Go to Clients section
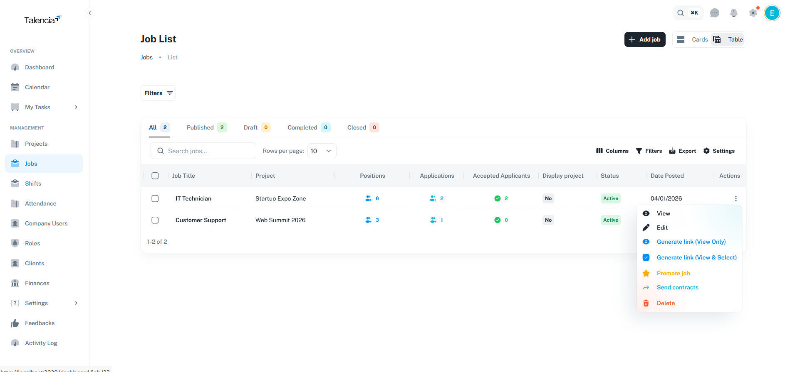The width and height of the screenshot is (795, 372). click(x=44, y=263)
